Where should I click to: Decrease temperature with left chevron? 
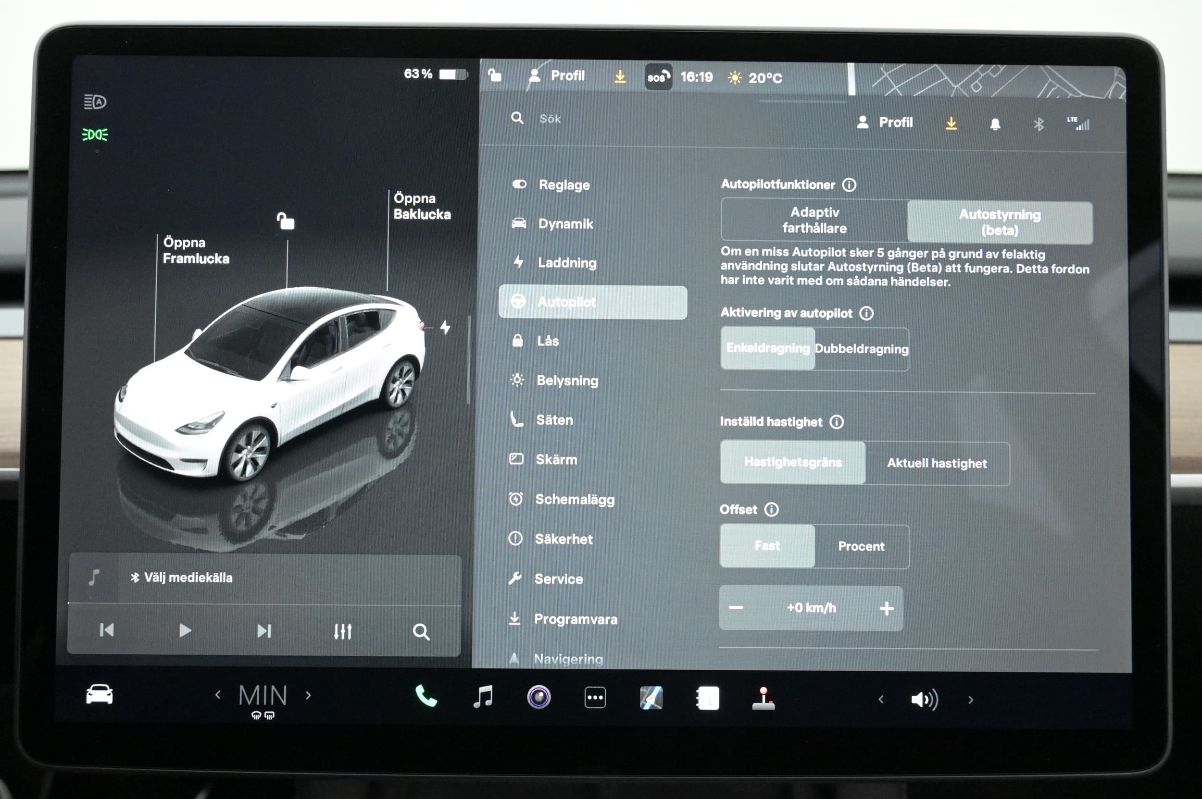[x=218, y=695]
